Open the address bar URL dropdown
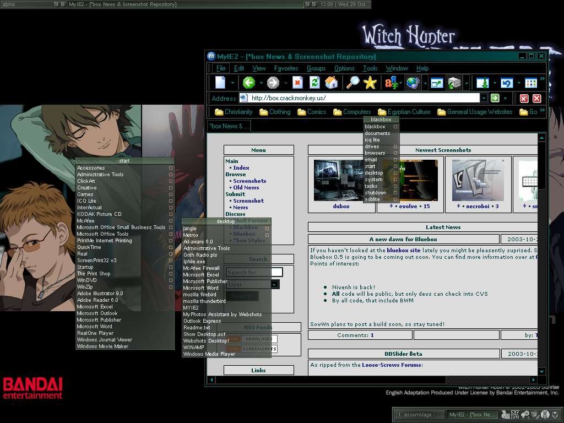This screenshot has width=564, height=423. tap(484, 98)
